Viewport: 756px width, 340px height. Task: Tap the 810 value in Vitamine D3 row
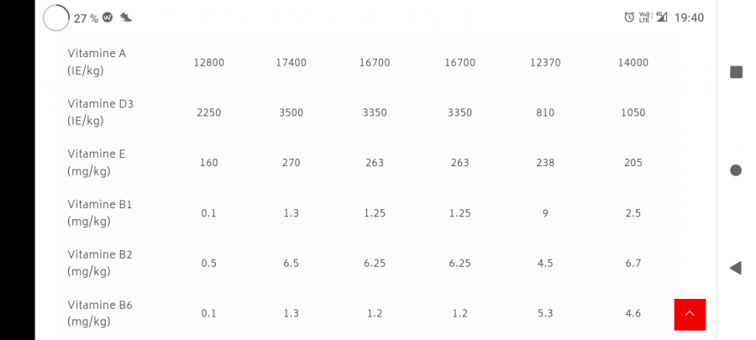(545, 112)
